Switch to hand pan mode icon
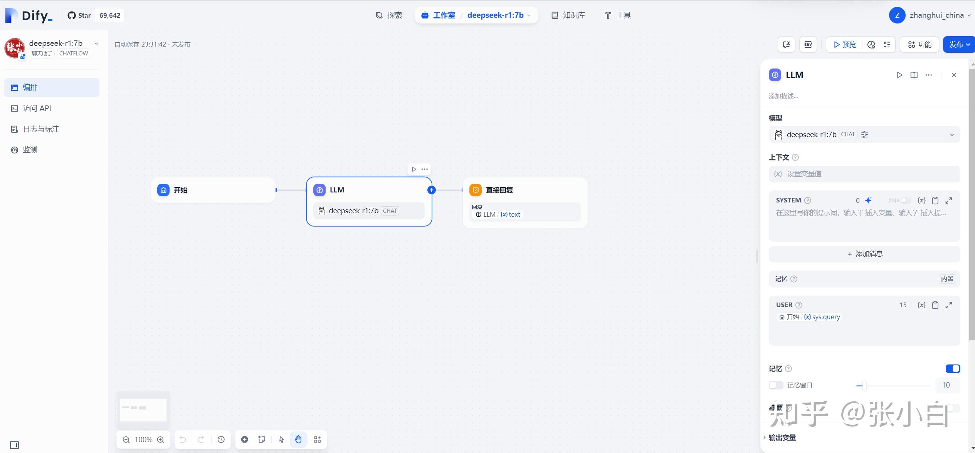This screenshot has height=453, width=975. click(298, 439)
